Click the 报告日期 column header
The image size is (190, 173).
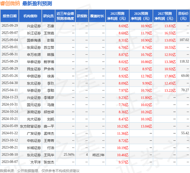9,16
